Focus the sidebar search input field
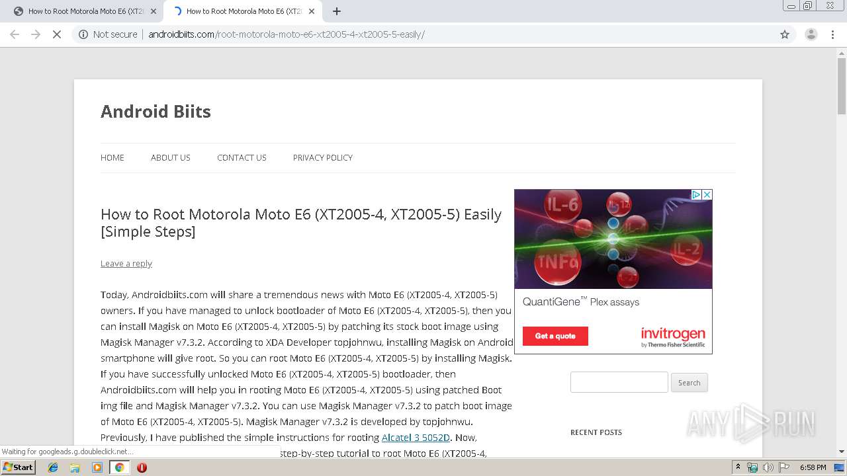Viewport: 847px width, 476px height. (619, 382)
